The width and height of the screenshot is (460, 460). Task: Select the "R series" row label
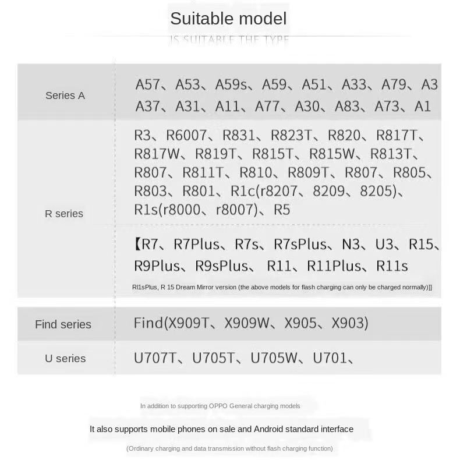[64, 214]
